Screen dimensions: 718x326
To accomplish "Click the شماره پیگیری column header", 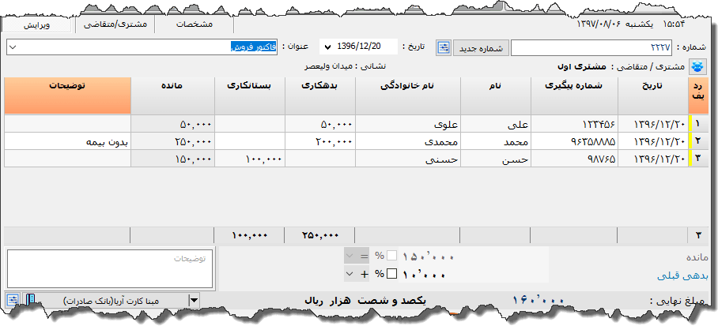I will point(574,96).
